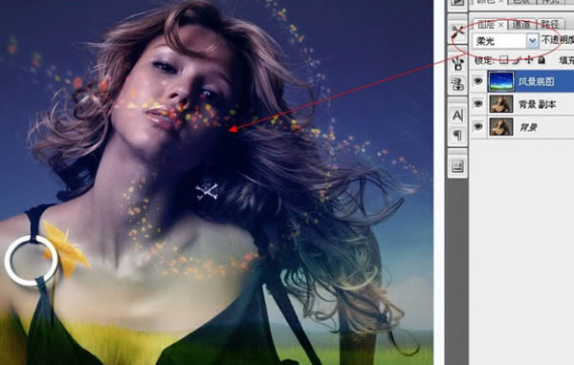Open the Paragraph panel pilcrow icon

pyautogui.click(x=457, y=136)
